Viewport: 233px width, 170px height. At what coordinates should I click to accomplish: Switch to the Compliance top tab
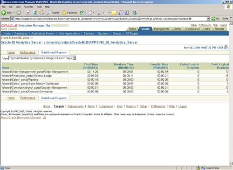[x=193, y=29]
